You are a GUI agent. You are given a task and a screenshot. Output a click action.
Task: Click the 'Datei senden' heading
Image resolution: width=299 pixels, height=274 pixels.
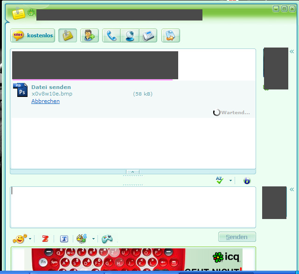click(51, 87)
